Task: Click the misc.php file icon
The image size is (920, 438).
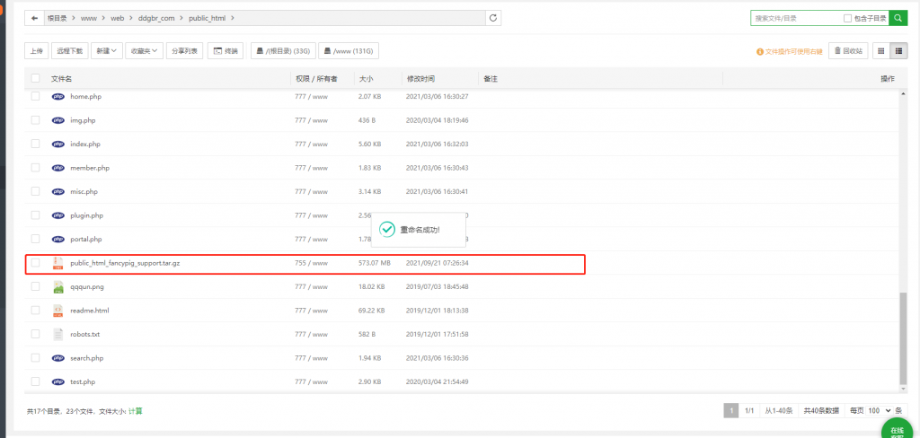Action: tap(58, 191)
